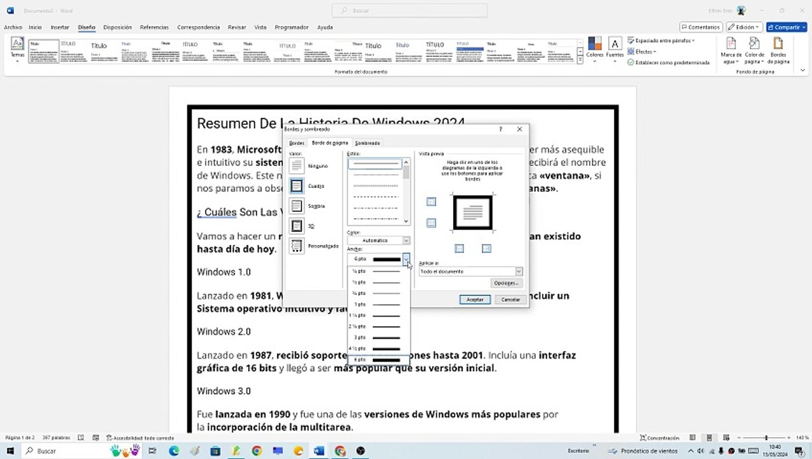This screenshot has height=459, width=812.
Task: Click the Word search box
Action: 409,10
